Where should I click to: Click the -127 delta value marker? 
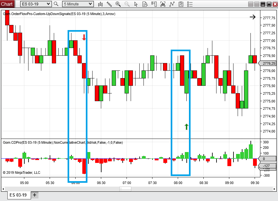tap(267, 166)
